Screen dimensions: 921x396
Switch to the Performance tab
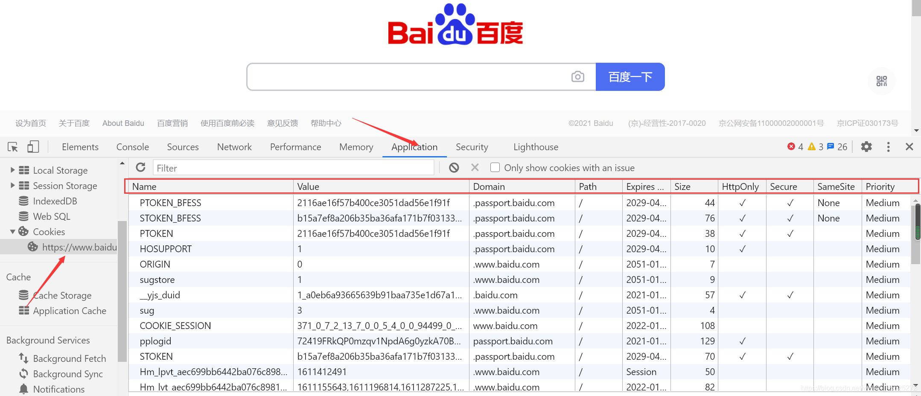click(296, 147)
